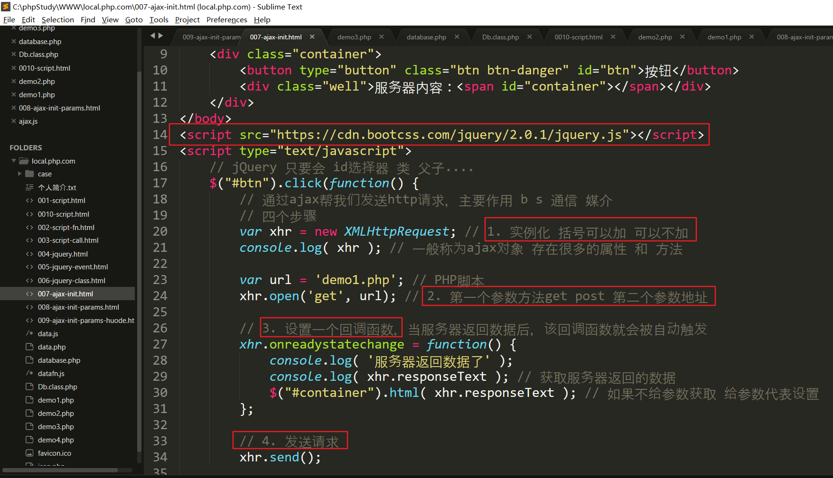Expand the case folder
833x478 pixels.
(19, 174)
